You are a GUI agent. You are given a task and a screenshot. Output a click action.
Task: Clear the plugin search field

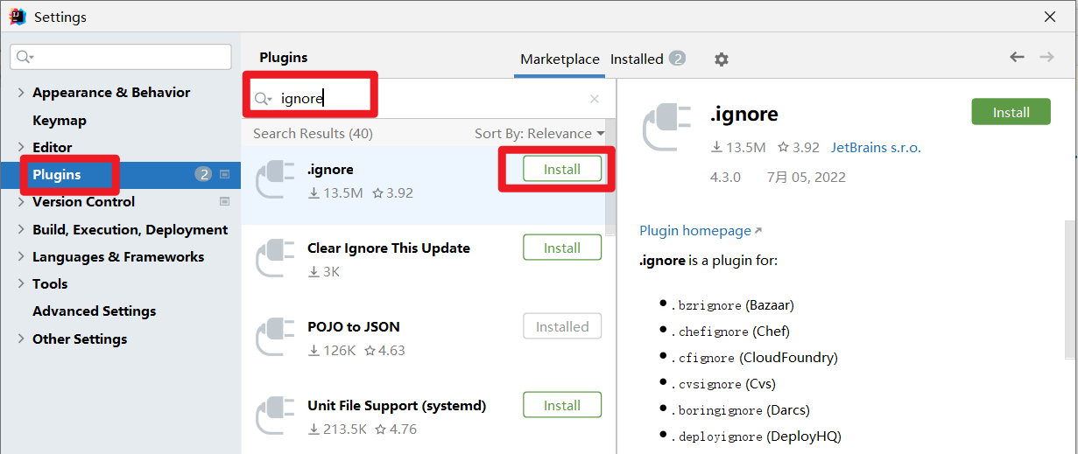click(595, 99)
